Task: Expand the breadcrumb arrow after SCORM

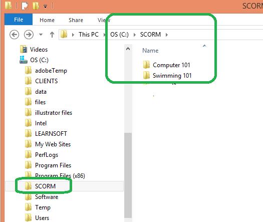Action: pyautogui.click(x=166, y=35)
